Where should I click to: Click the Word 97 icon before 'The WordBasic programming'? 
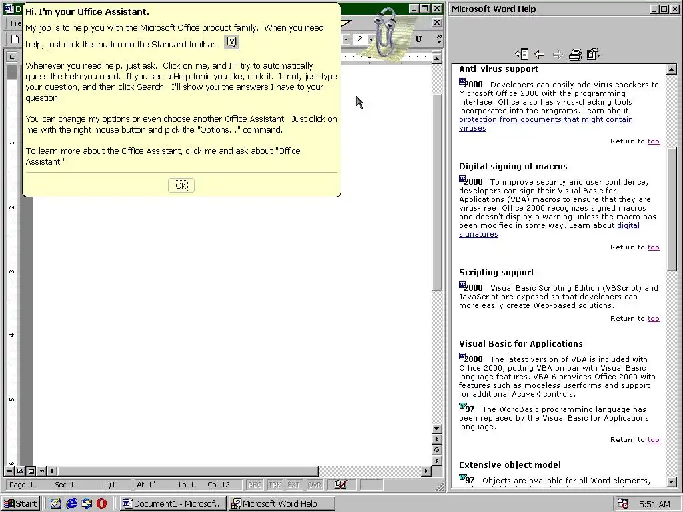point(462,406)
